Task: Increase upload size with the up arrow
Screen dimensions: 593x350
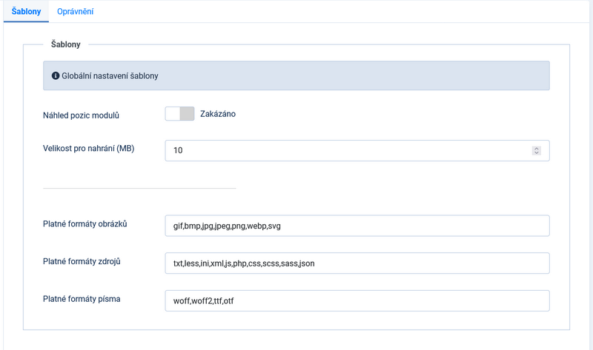Action: [537, 148]
